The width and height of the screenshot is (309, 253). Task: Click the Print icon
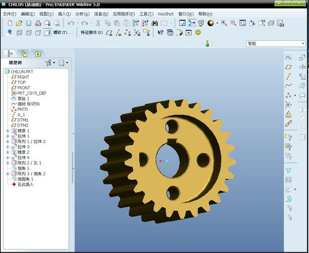[x=38, y=23]
